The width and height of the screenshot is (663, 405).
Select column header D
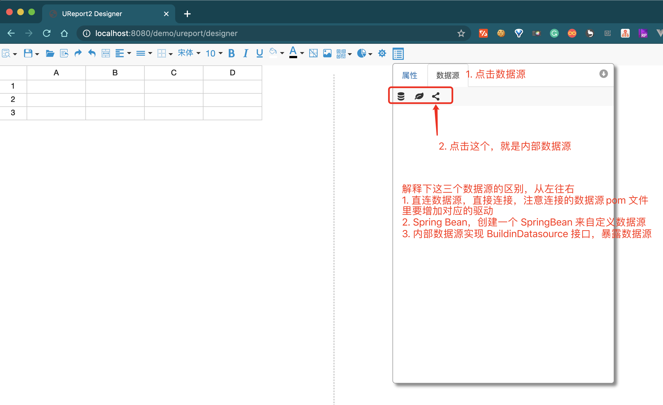[x=233, y=73]
